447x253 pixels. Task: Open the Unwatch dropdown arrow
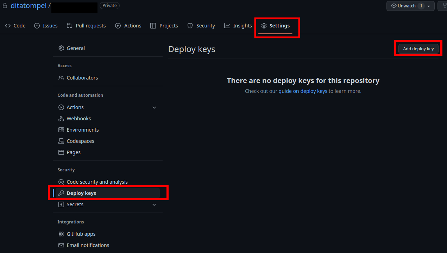(429, 6)
